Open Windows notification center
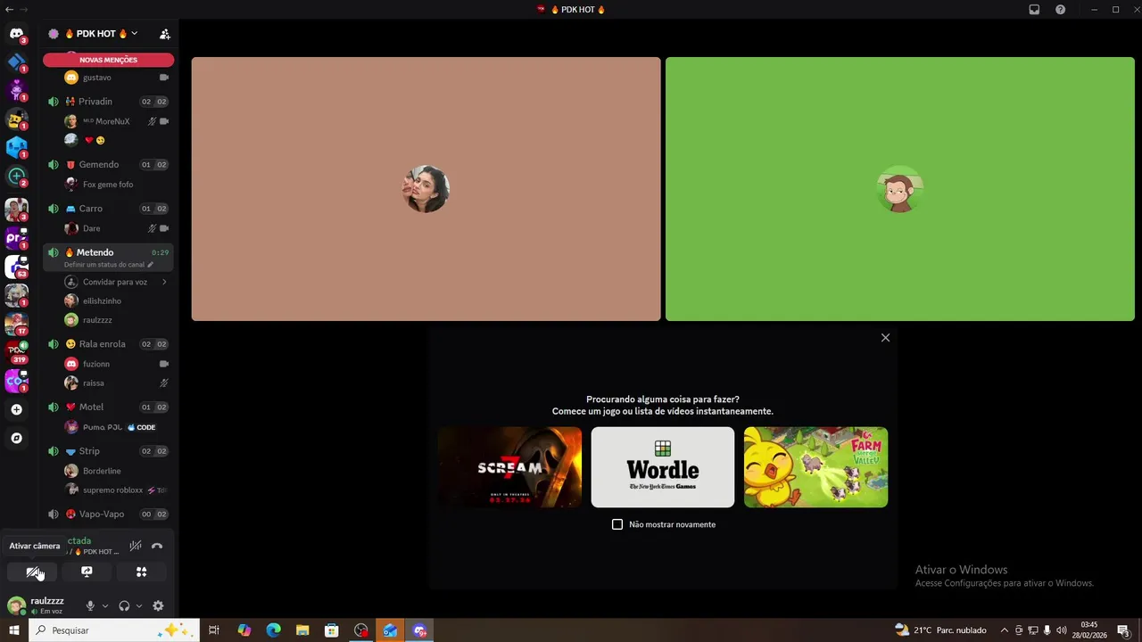 coord(1123,630)
